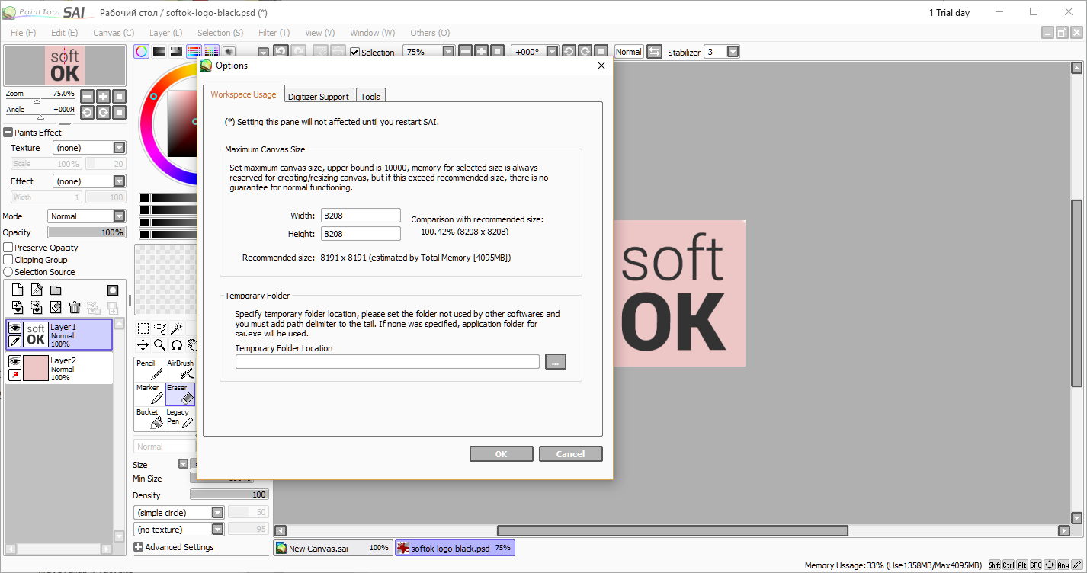1087x573 pixels.
Task: Click Cancel in the Options dialog
Action: tap(570, 454)
